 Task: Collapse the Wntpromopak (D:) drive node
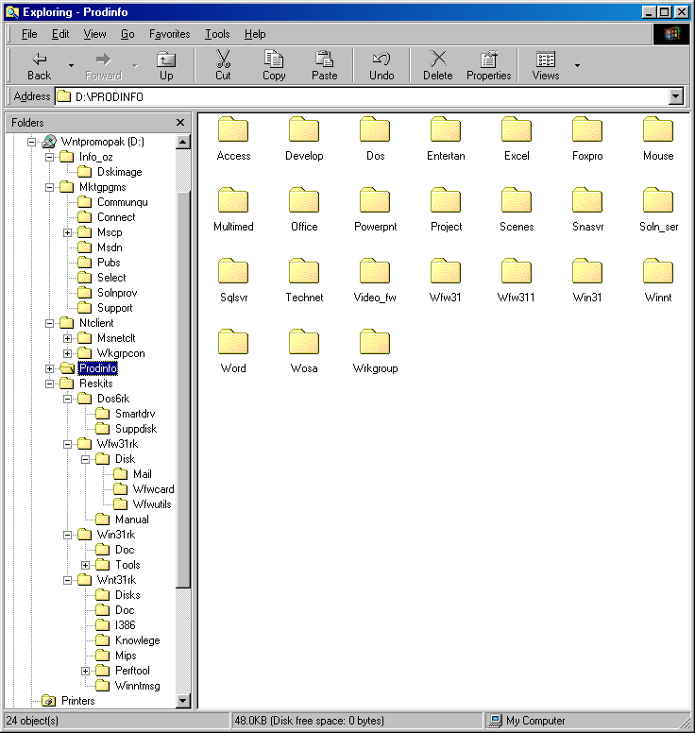coord(31,142)
